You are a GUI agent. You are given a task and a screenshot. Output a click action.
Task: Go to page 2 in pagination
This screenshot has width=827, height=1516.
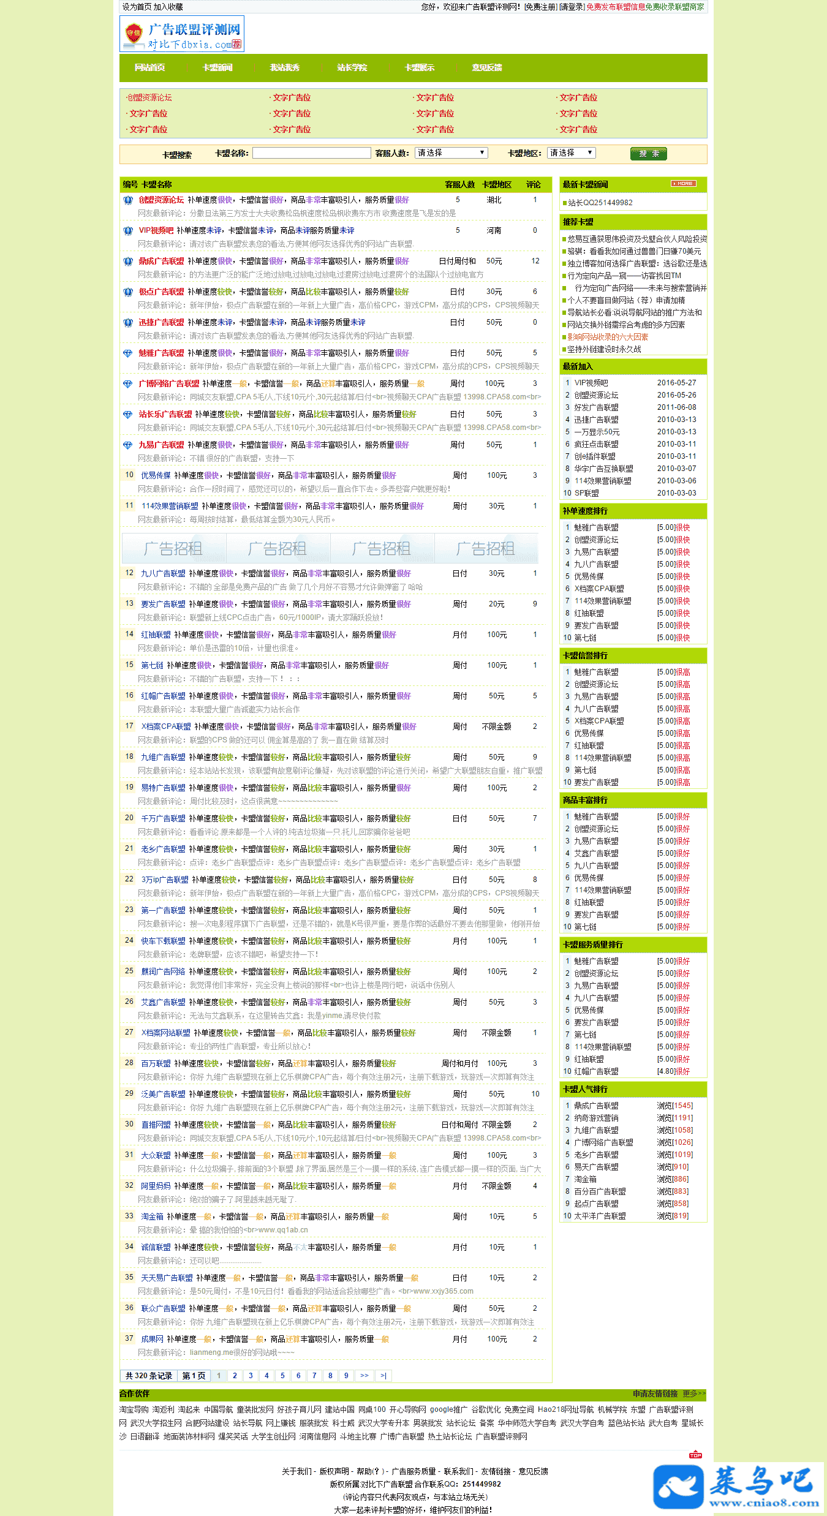pos(235,1376)
